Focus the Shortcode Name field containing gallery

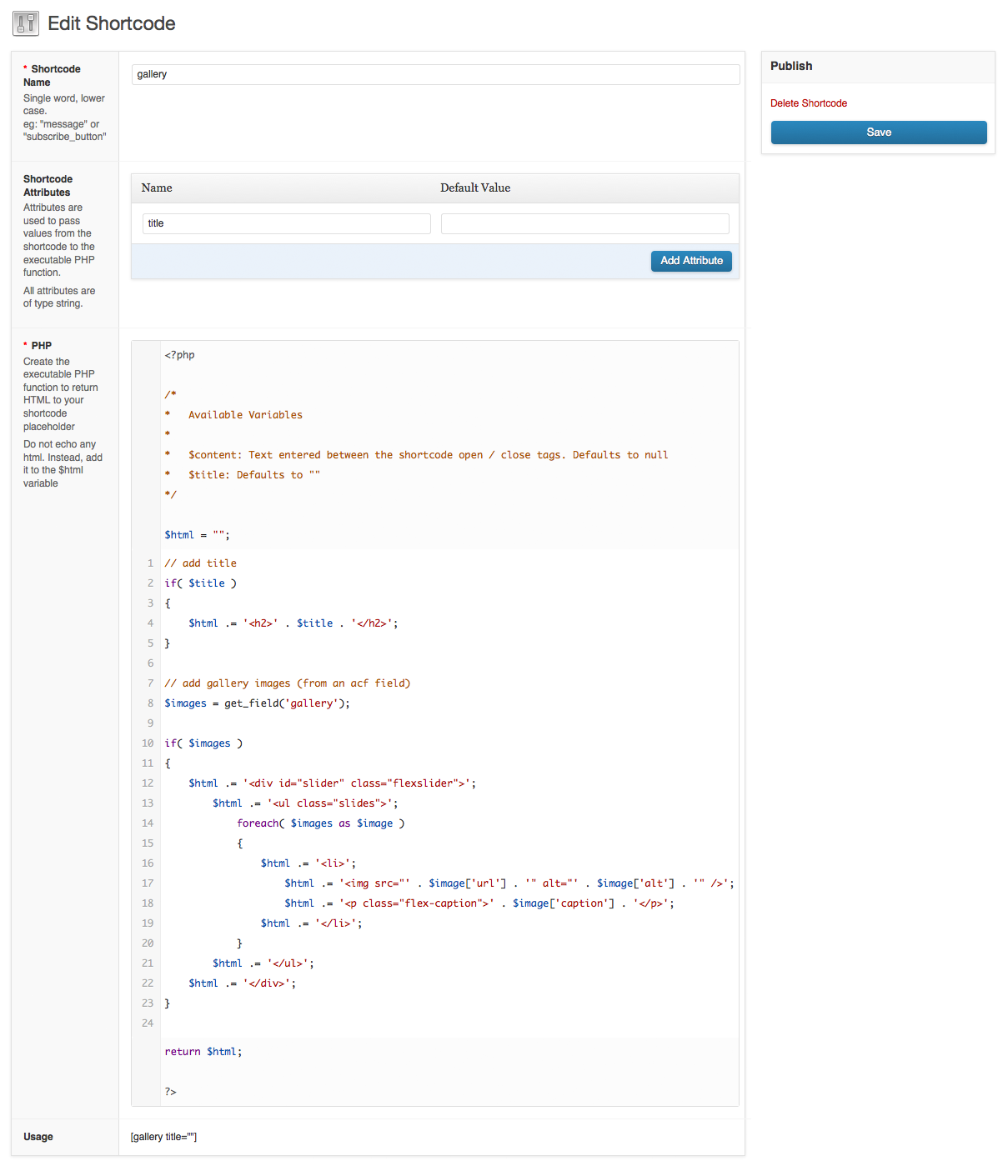click(x=435, y=74)
